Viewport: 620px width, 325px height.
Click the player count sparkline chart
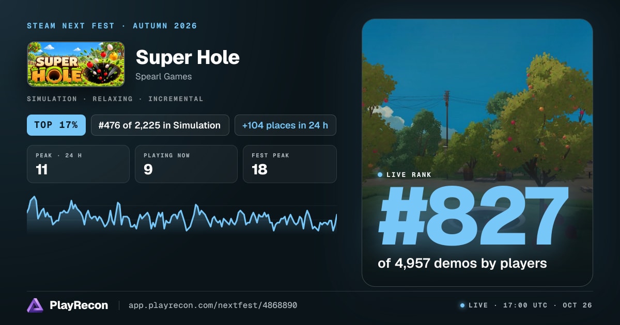tap(182, 215)
